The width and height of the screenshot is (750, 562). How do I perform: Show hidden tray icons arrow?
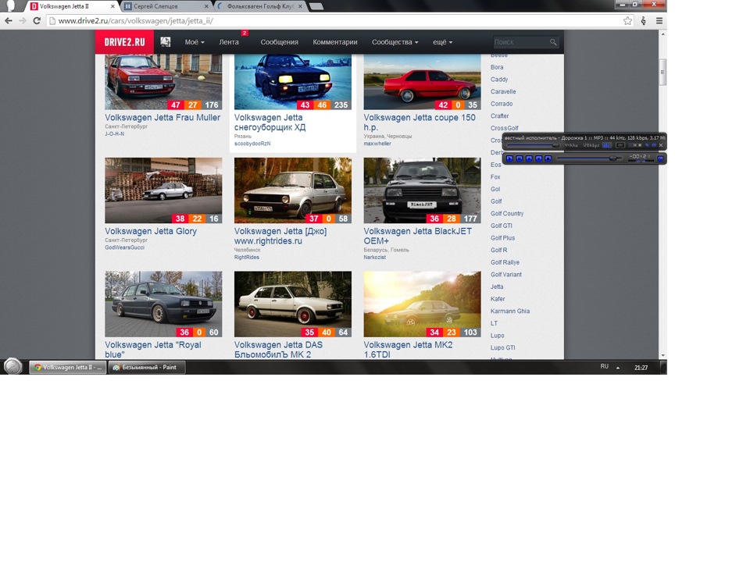pos(617,368)
